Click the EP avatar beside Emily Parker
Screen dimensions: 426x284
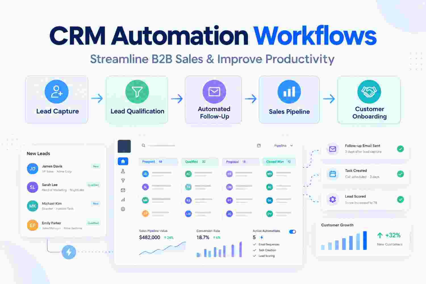(x=32, y=225)
